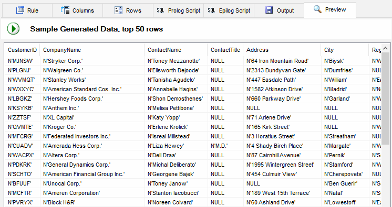The image size is (392, 207).
Task: Open the Columns tab
Action: click(77, 10)
